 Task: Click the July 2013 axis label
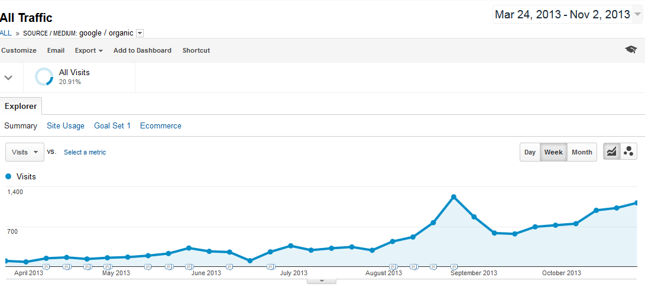coord(294,273)
